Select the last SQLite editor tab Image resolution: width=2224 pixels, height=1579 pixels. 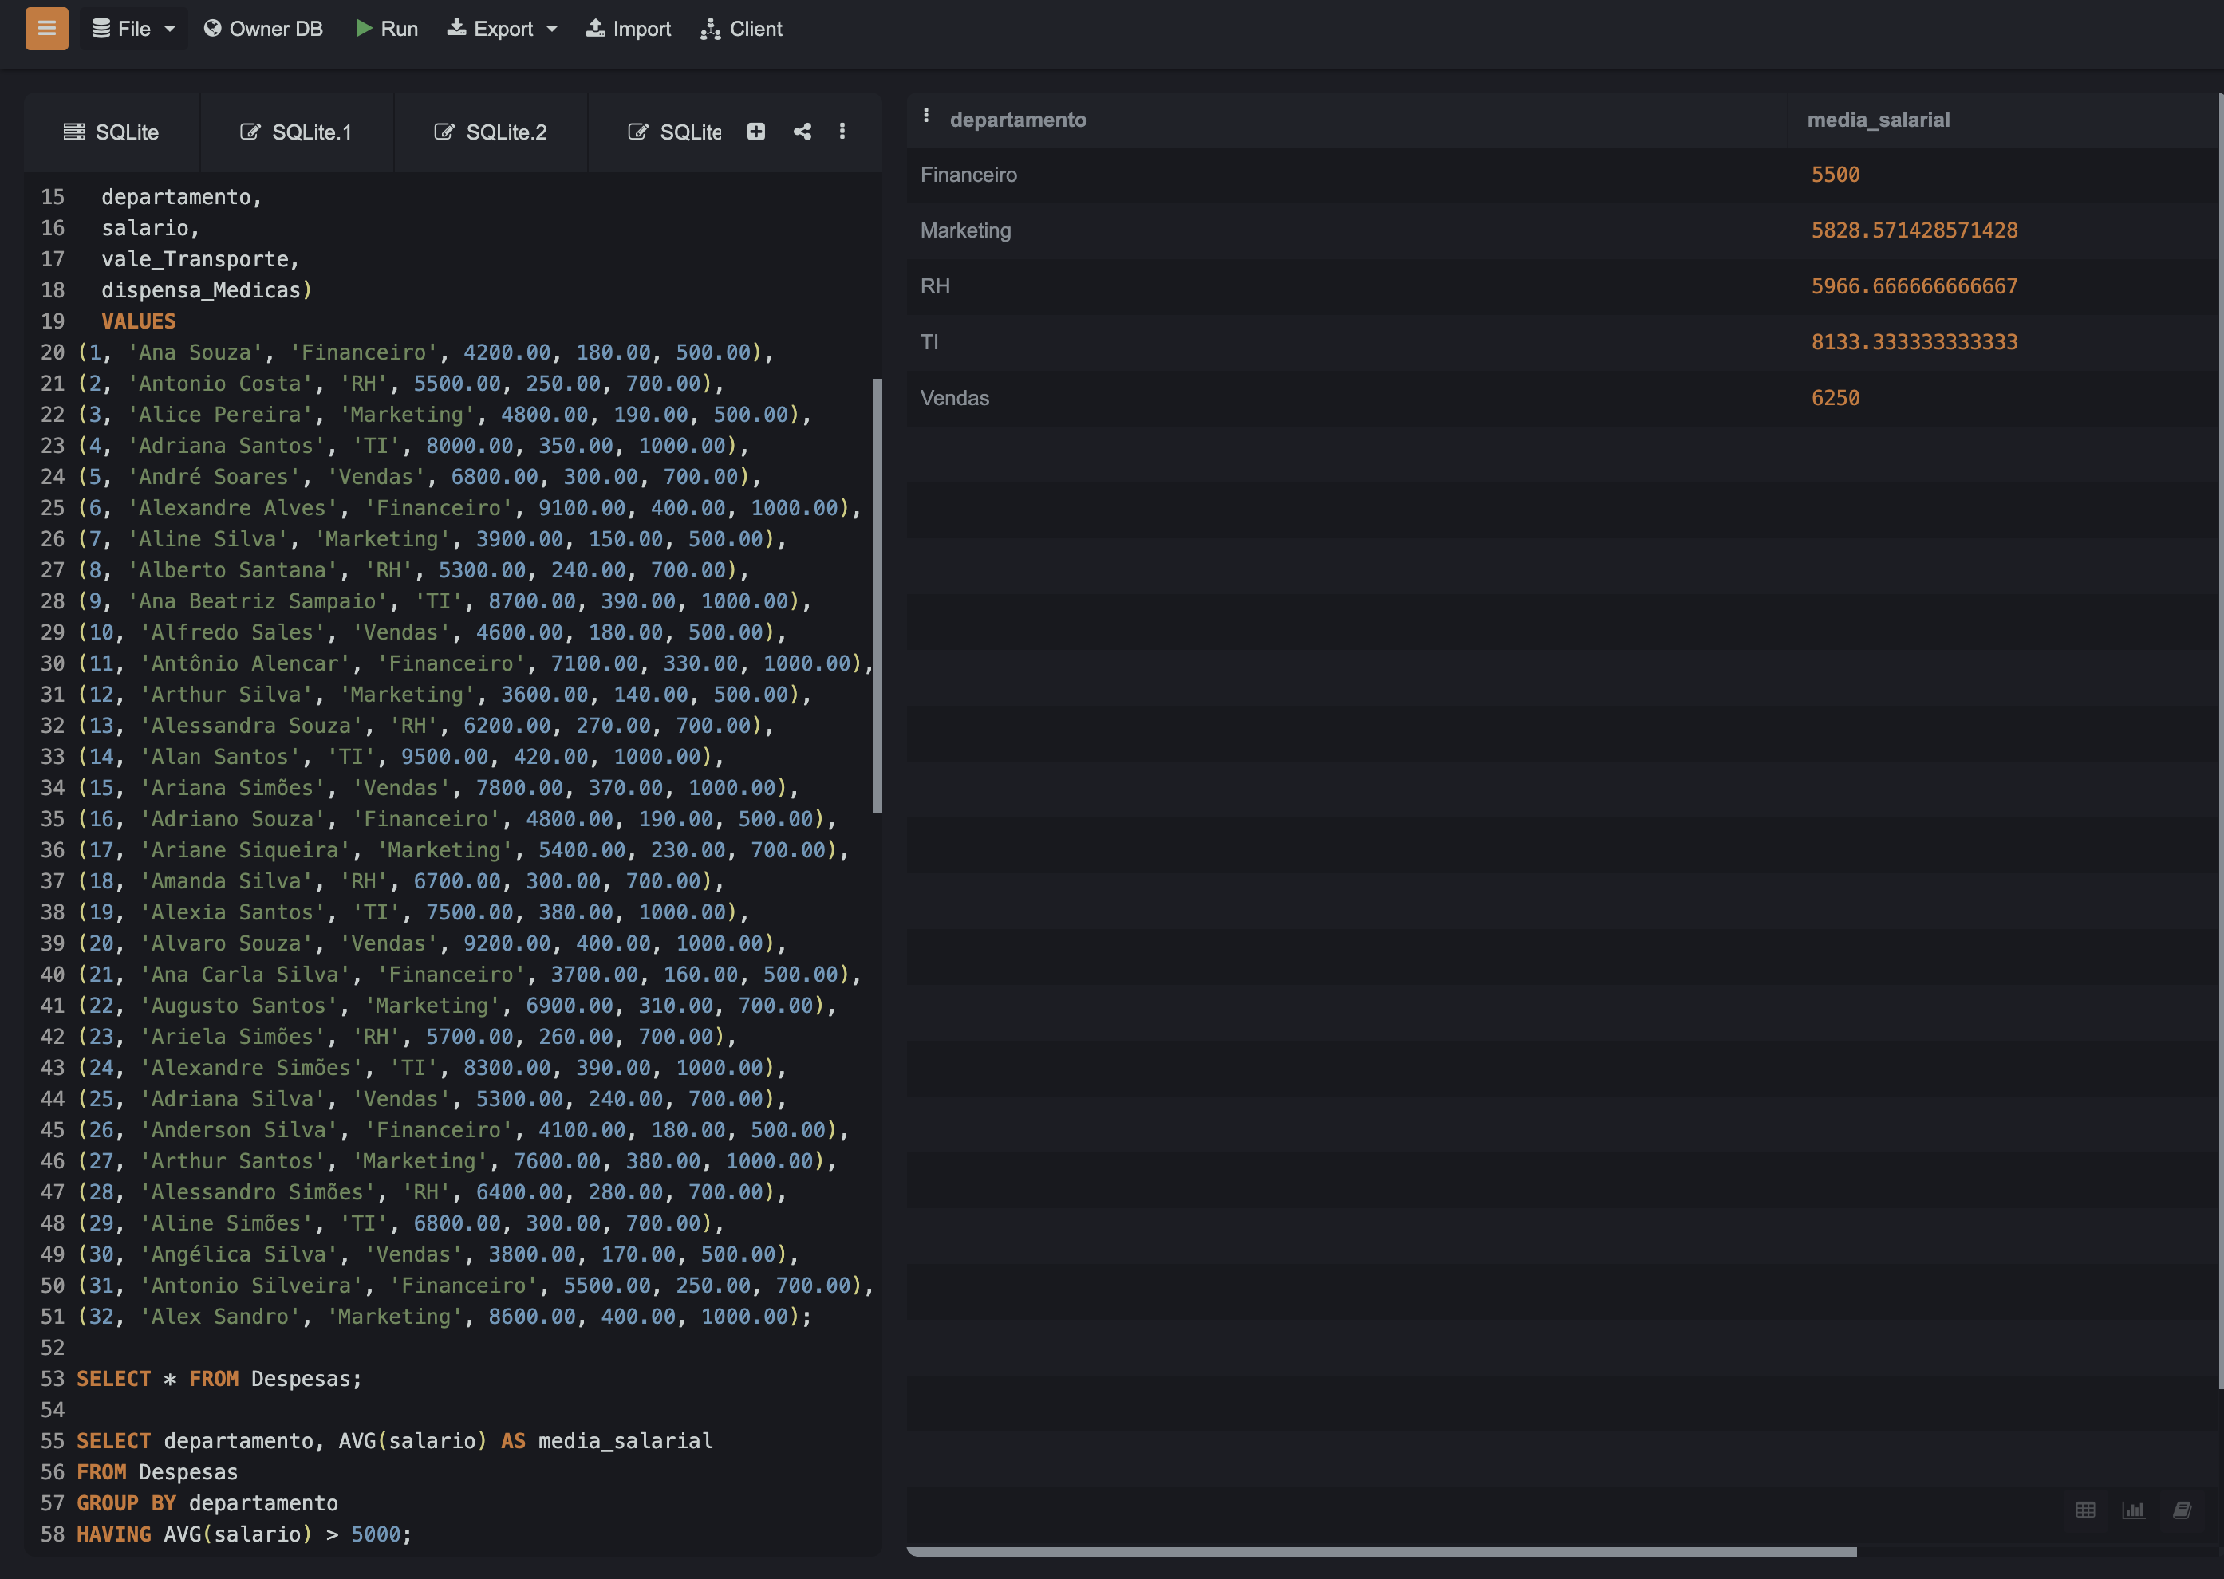point(675,132)
